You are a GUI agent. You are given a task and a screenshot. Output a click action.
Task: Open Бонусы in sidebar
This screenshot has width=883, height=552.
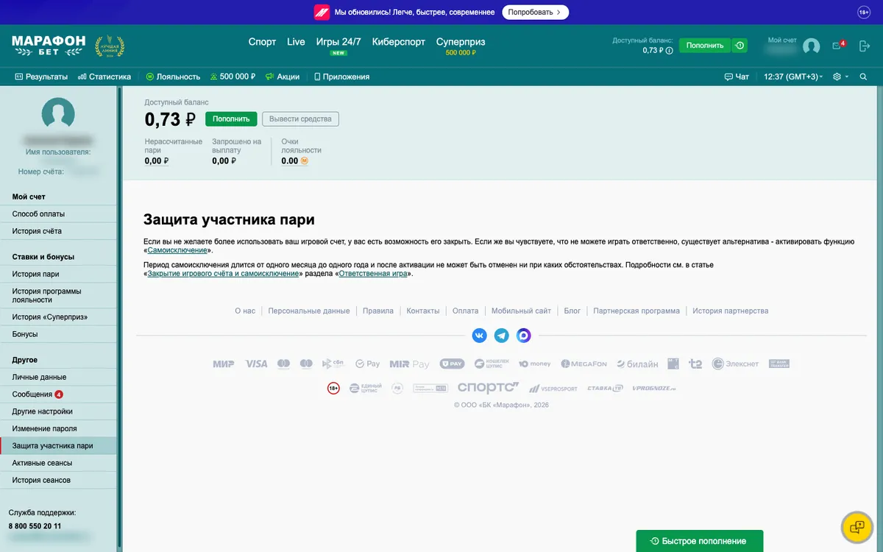(x=58, y=334)
